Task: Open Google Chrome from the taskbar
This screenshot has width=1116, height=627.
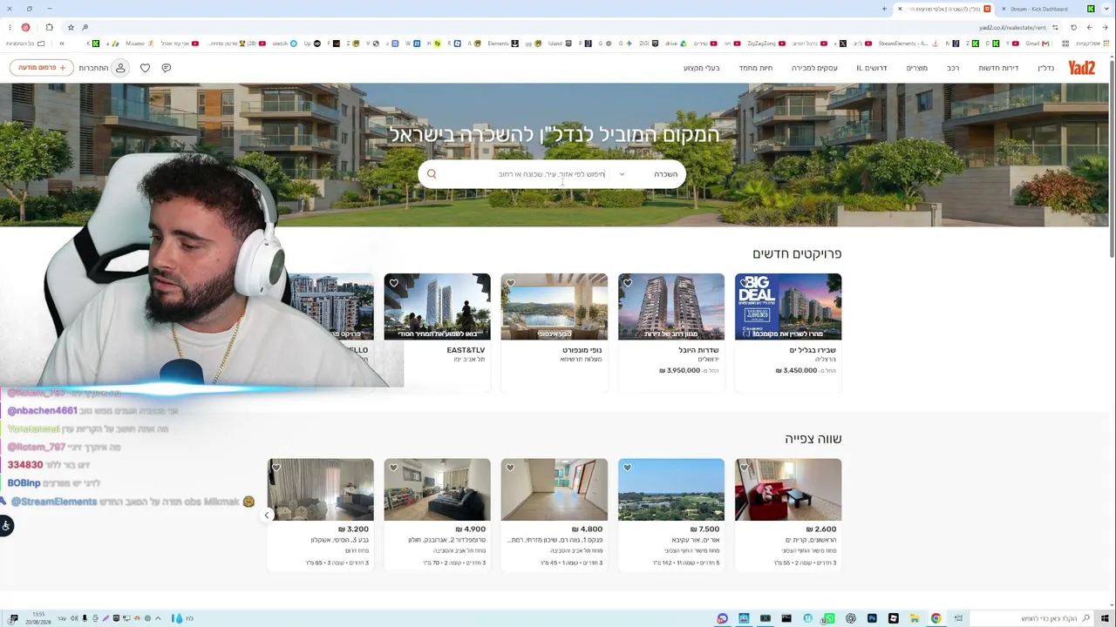Action: pos(936,618)
